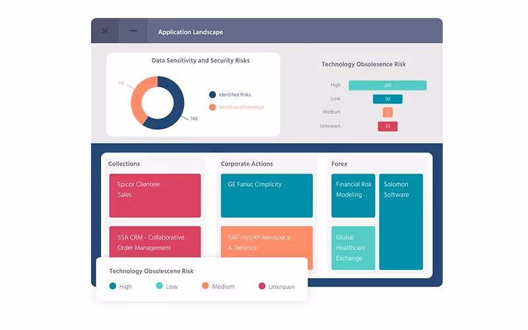Image resolution: width=528 pixels, height=330 pixels.
Task: Click the 140 donut value label
Action: [x=194, y=119]
